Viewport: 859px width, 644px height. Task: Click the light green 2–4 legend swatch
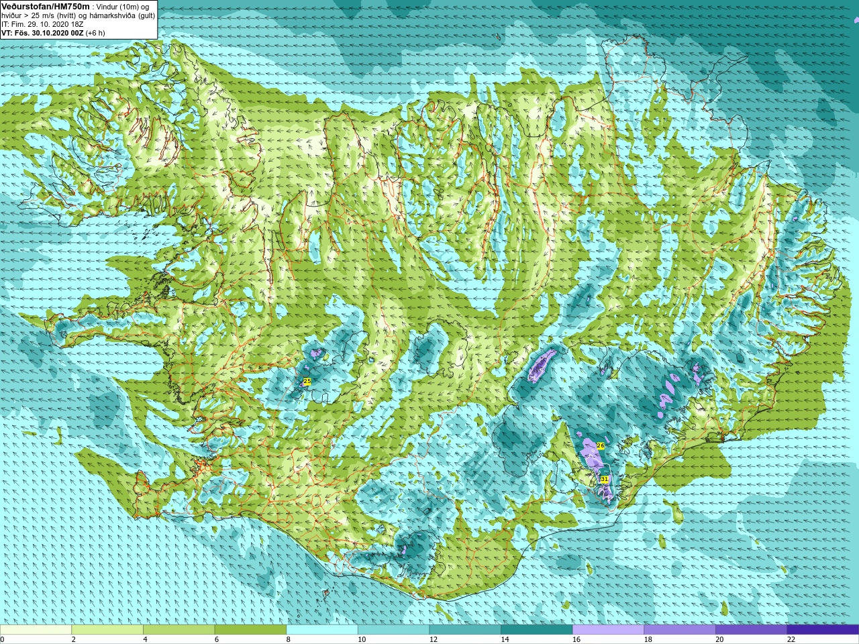[107, 630]
